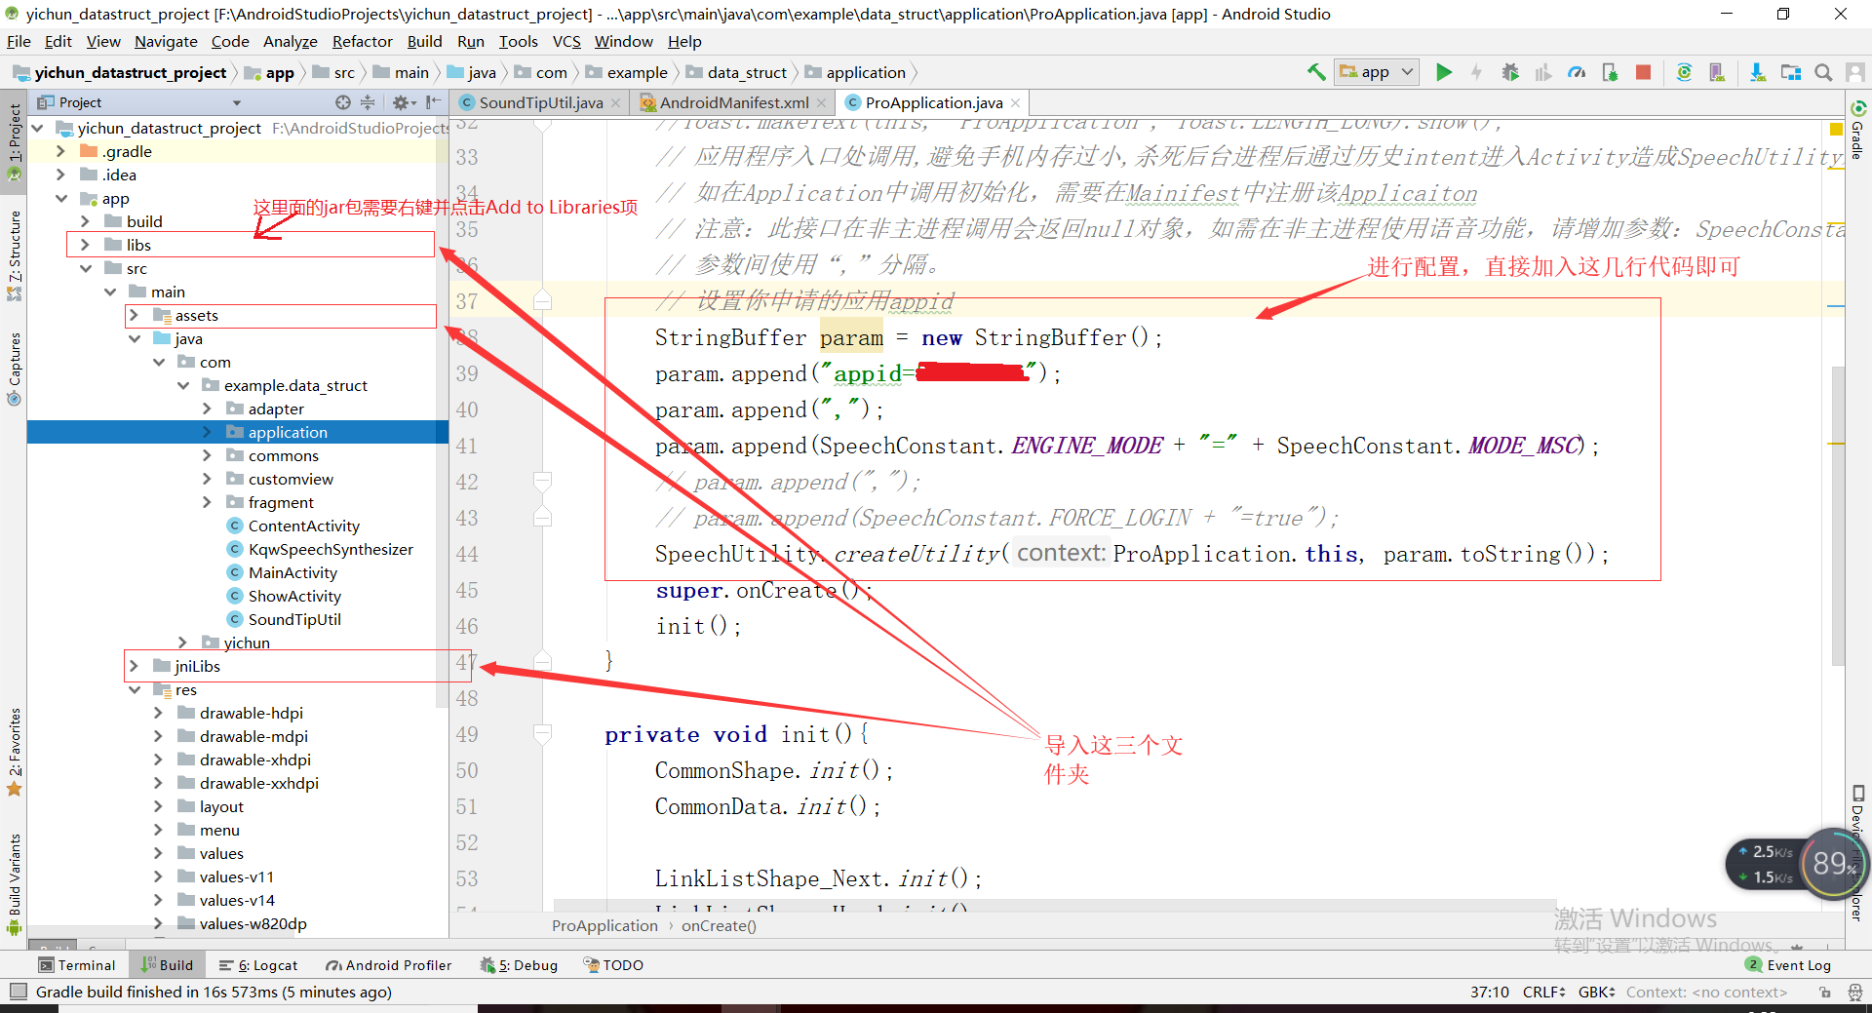This screenshot has height=1013, width=1872.
Task: Open the SDK Manager download icon
Action: [x=1757, y=72]
